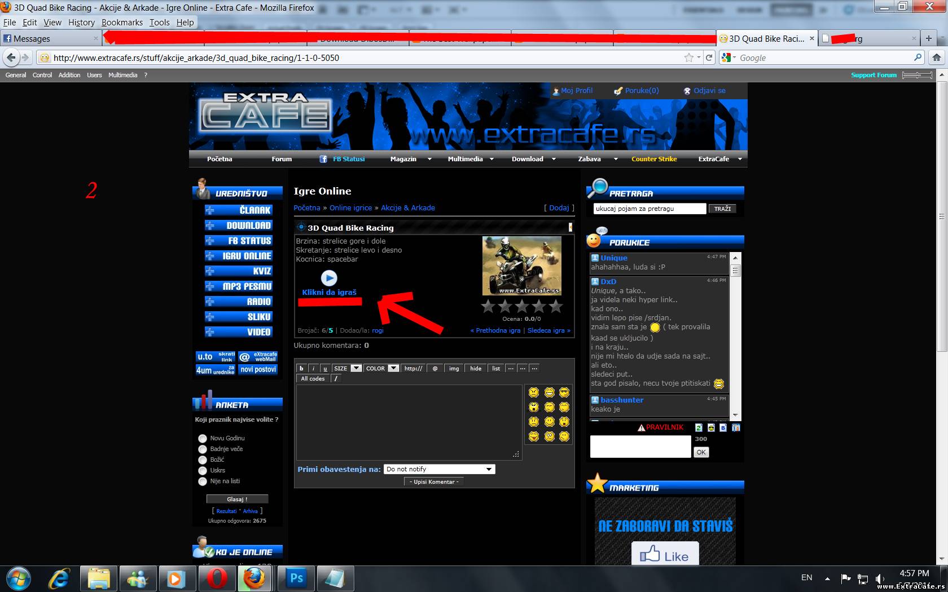Click the 'Odjavi se' logout link
948x592 pixels.
pyautogui.click(x=709, y=90)
